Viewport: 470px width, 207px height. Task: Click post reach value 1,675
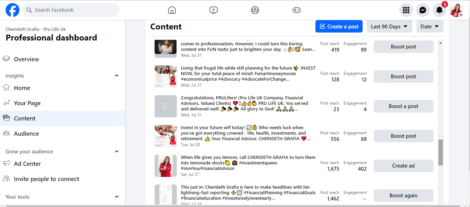point(333,169)
